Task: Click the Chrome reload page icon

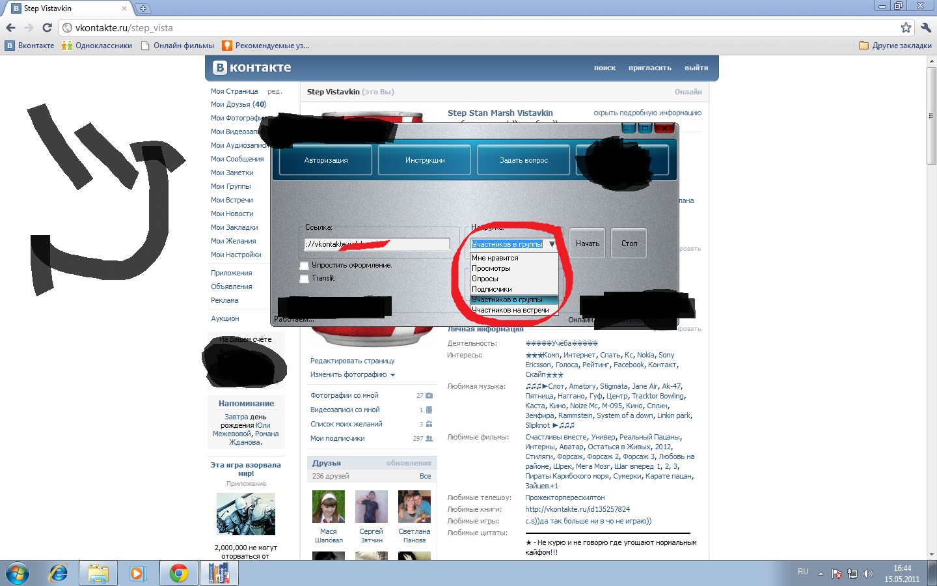Action: (x=47, y=27)
